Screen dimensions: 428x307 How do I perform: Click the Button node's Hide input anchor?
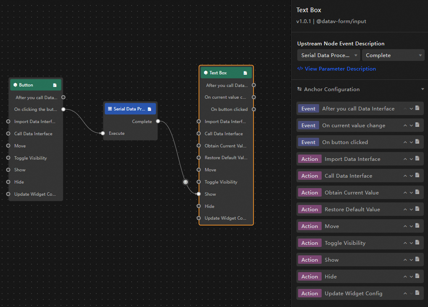tap(8, 182)
